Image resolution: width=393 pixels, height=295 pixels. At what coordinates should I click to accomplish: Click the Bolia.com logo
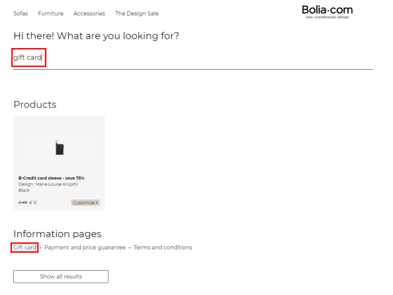327,11
